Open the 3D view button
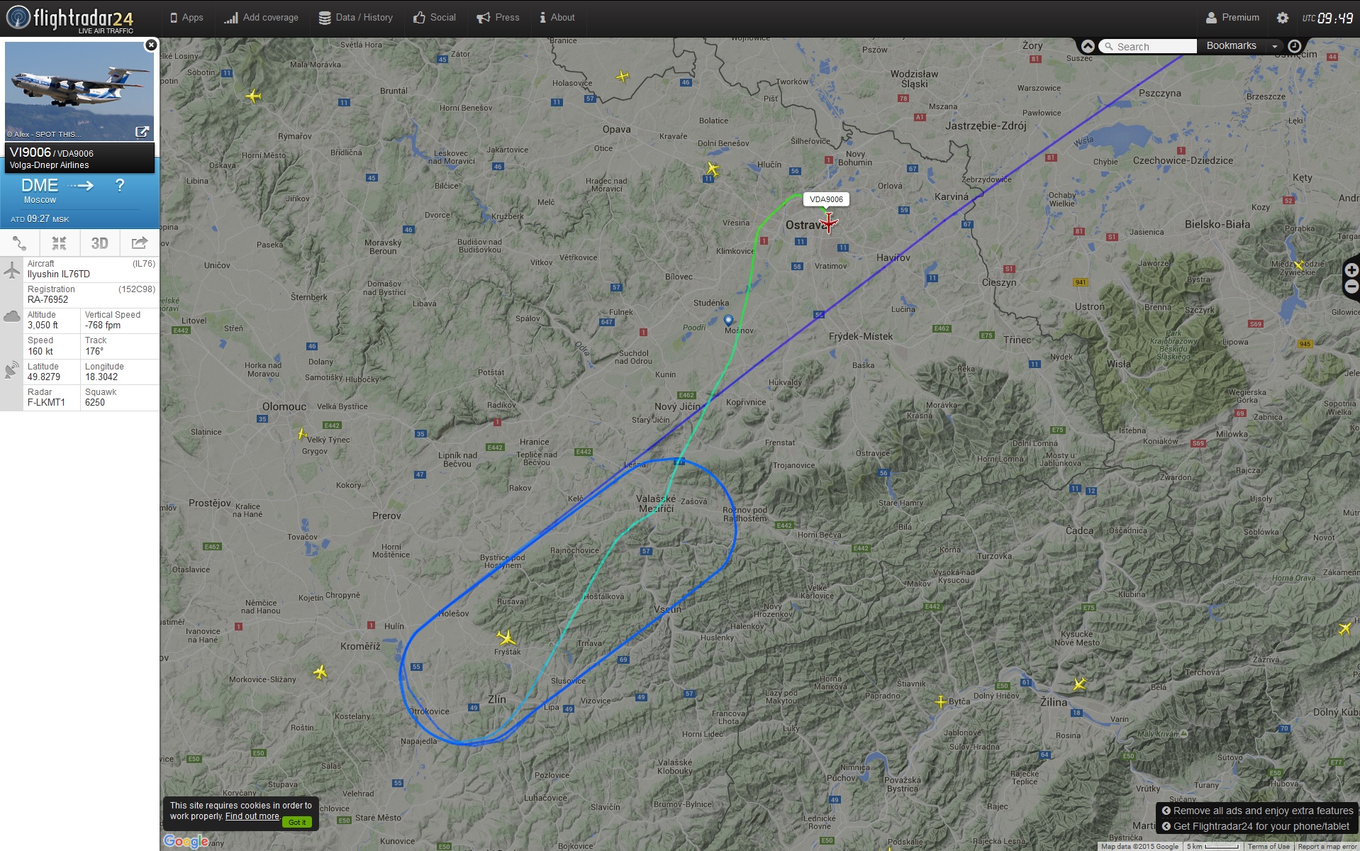1360x851 pixels. click(x=99, y=243)
